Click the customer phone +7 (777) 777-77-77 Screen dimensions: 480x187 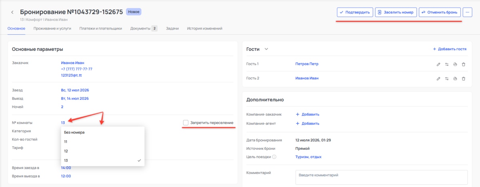[76, 69]
